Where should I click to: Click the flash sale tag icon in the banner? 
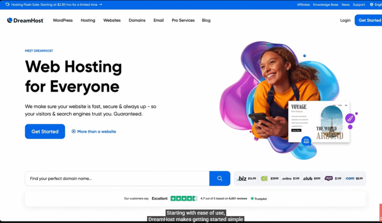click(7, 4)
